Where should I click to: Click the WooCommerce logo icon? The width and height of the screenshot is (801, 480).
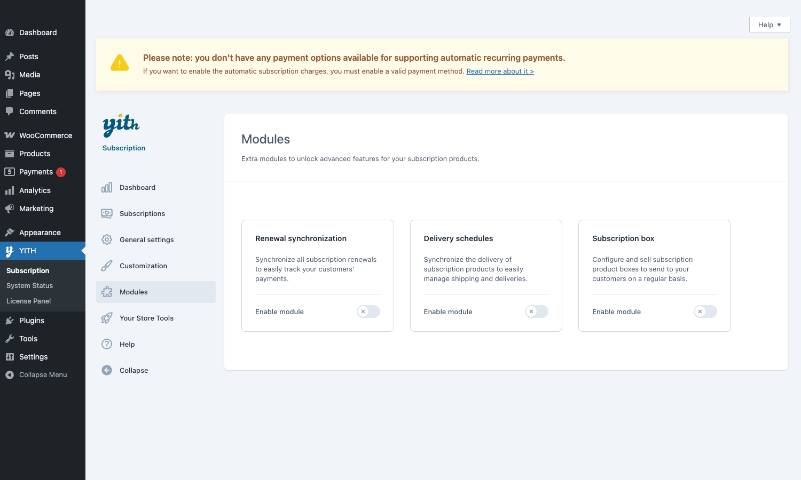pos(10,135)
